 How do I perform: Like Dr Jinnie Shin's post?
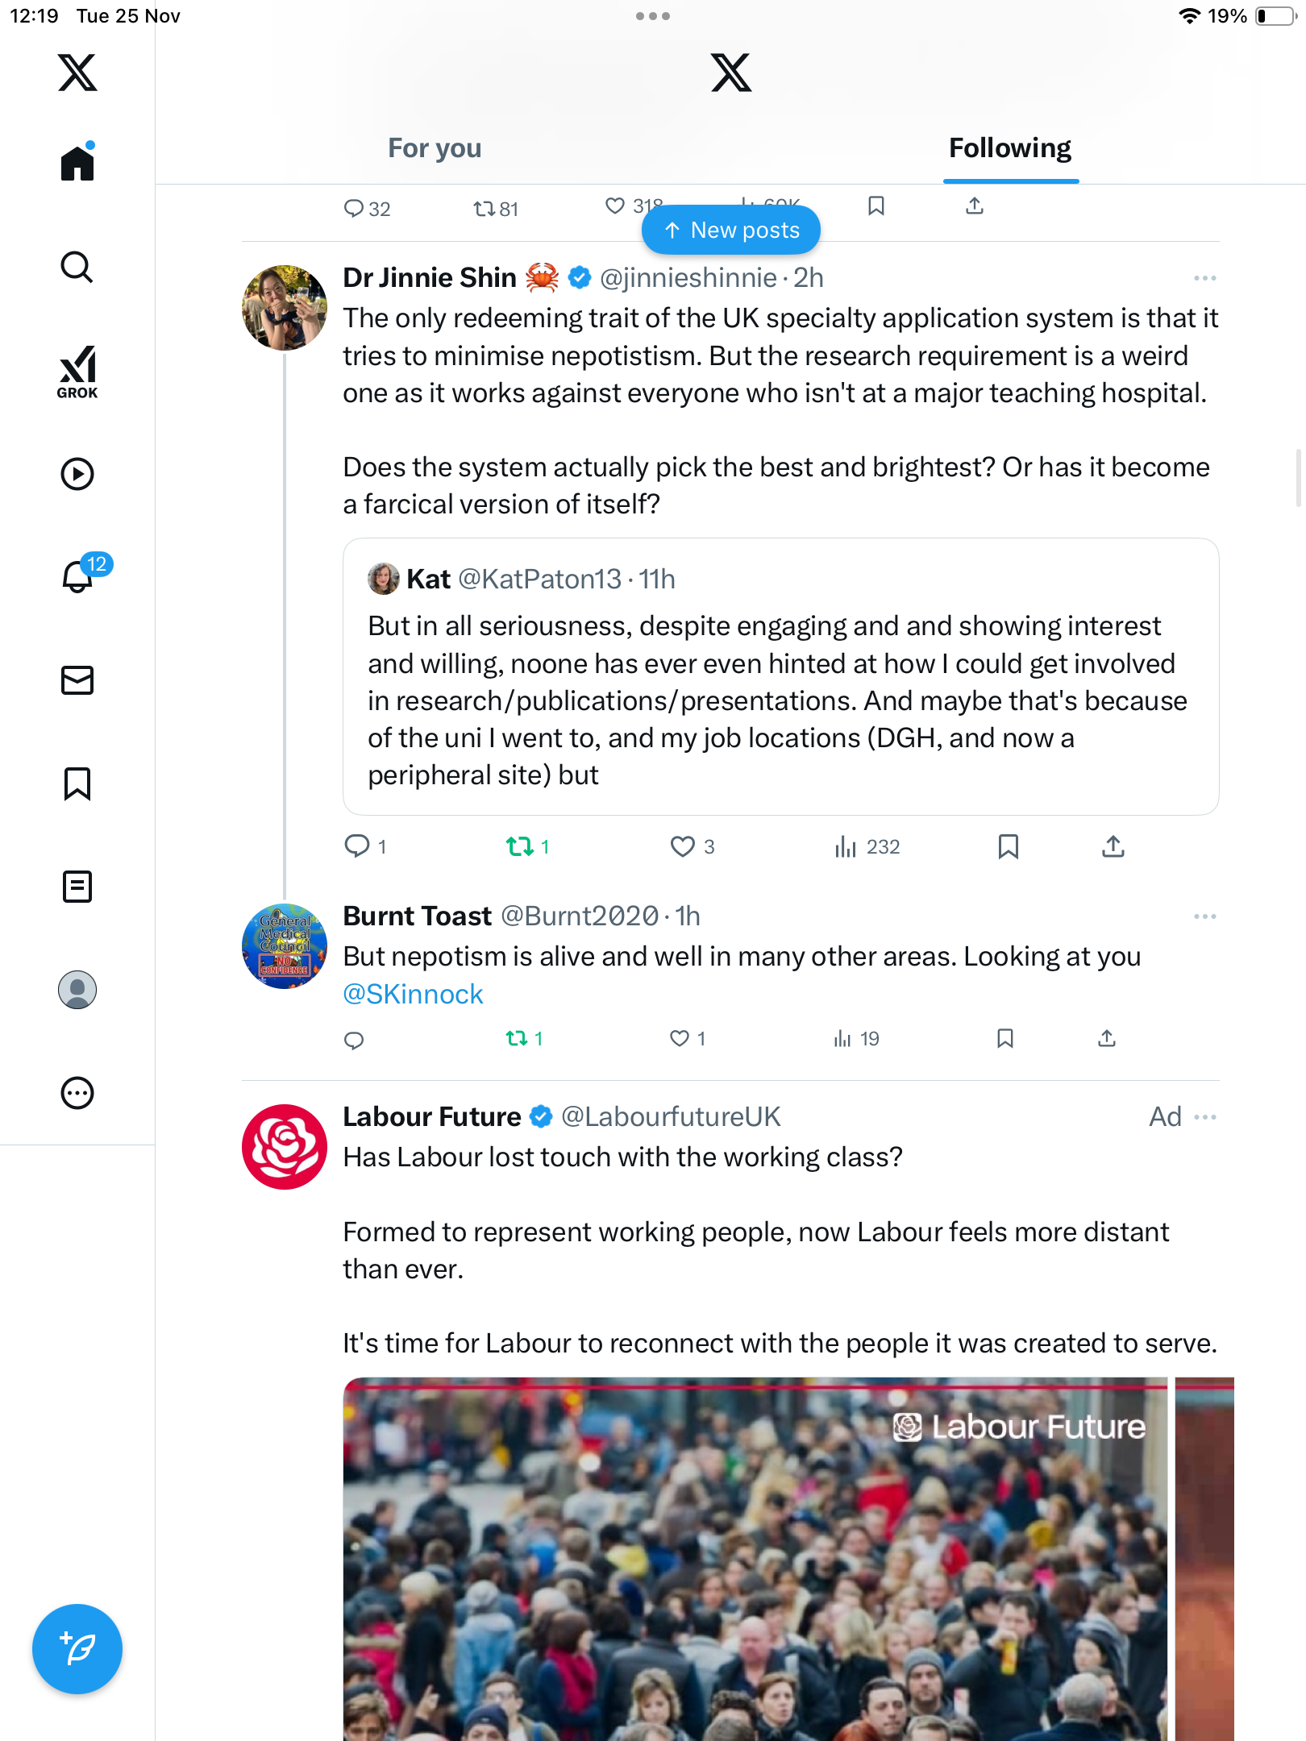[x=683, y=846]
